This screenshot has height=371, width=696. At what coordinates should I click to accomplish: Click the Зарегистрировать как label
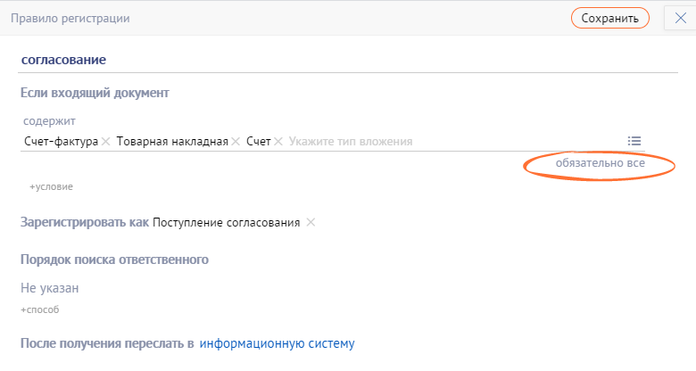coord(84,222)
